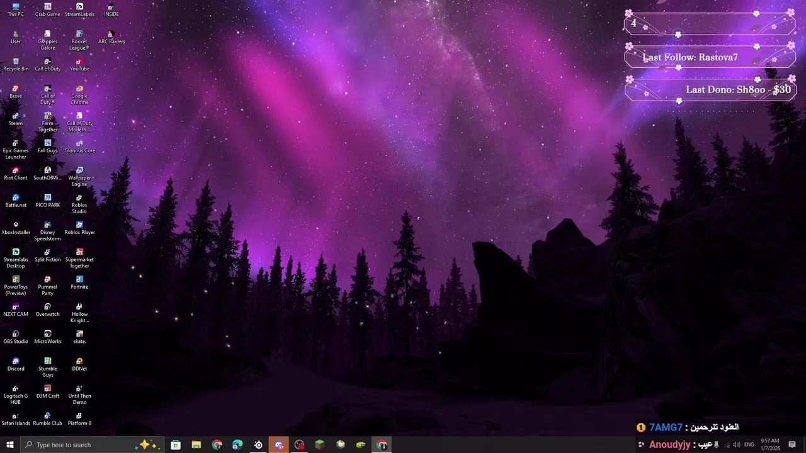Open Microsoft Edge from the taskbar

coord(237,445)
